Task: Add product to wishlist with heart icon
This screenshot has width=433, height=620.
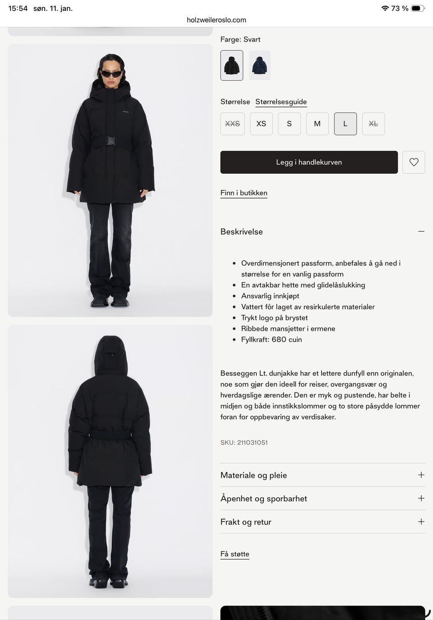Action: pyautogui.click(x=414, y=162)
